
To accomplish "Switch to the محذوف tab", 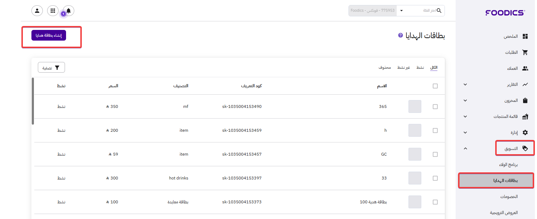I will [385, 67].
